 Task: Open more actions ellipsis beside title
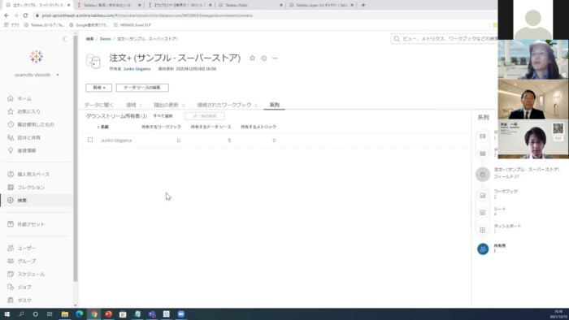pos(275,58)
